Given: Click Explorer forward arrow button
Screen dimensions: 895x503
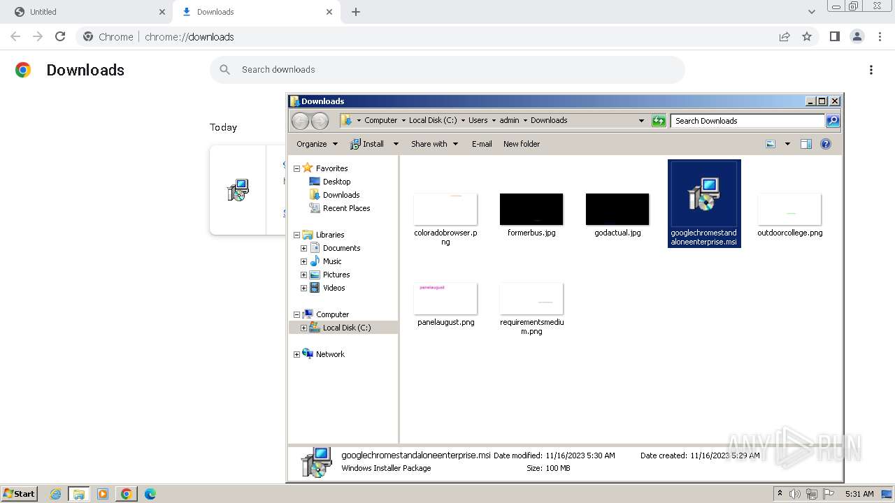Looking at the screenshot, I should point(320,121).
